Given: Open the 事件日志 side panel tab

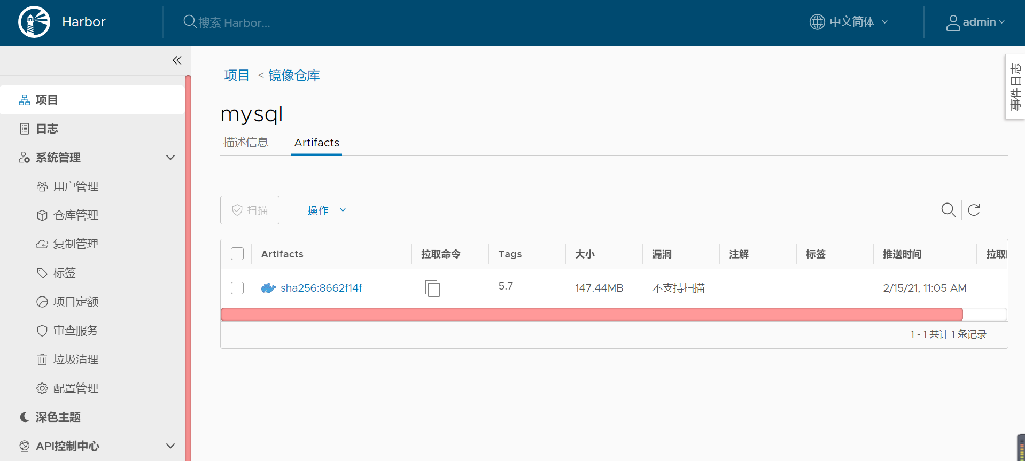Looking at the screenshot, I should [x=1015, y=87].
